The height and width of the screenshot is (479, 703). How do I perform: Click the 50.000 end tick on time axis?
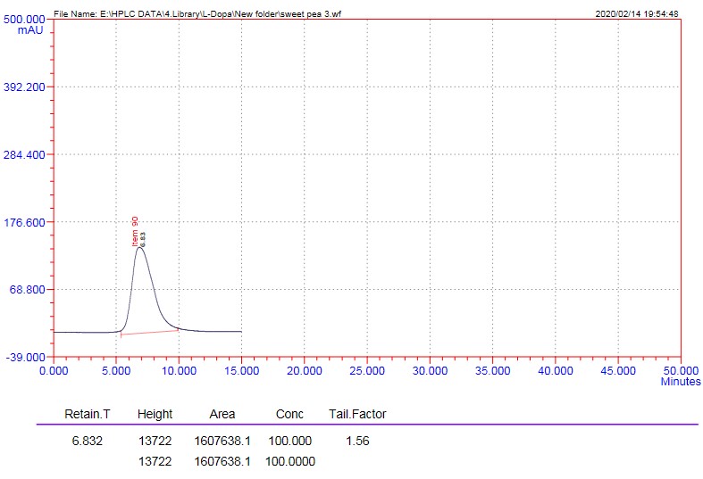(680, 369)
